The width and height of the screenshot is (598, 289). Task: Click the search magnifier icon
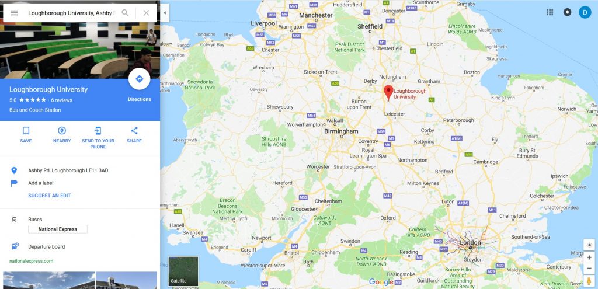125,13
